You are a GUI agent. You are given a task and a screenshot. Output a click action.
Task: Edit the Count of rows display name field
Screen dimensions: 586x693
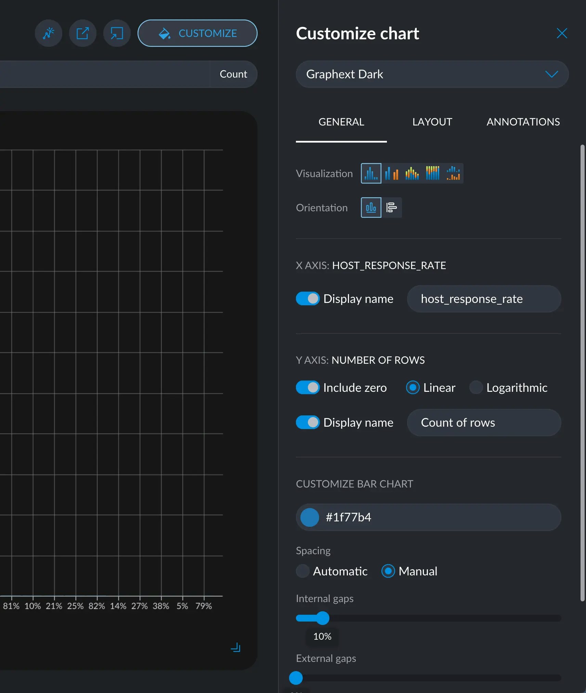coord(484,423)
